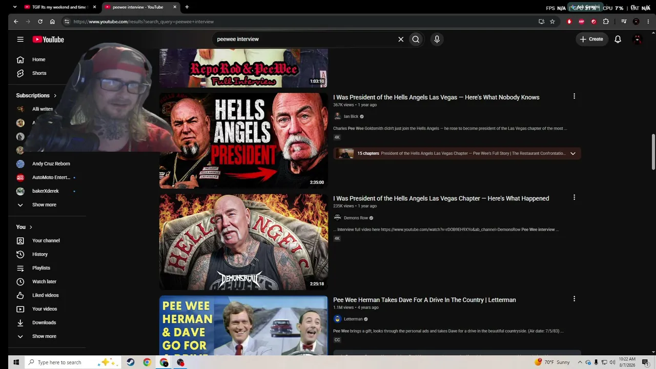The width and height of the screenshot is (656, 369).
Task: Open Steam from the taskbar
Action: [131, 362]
